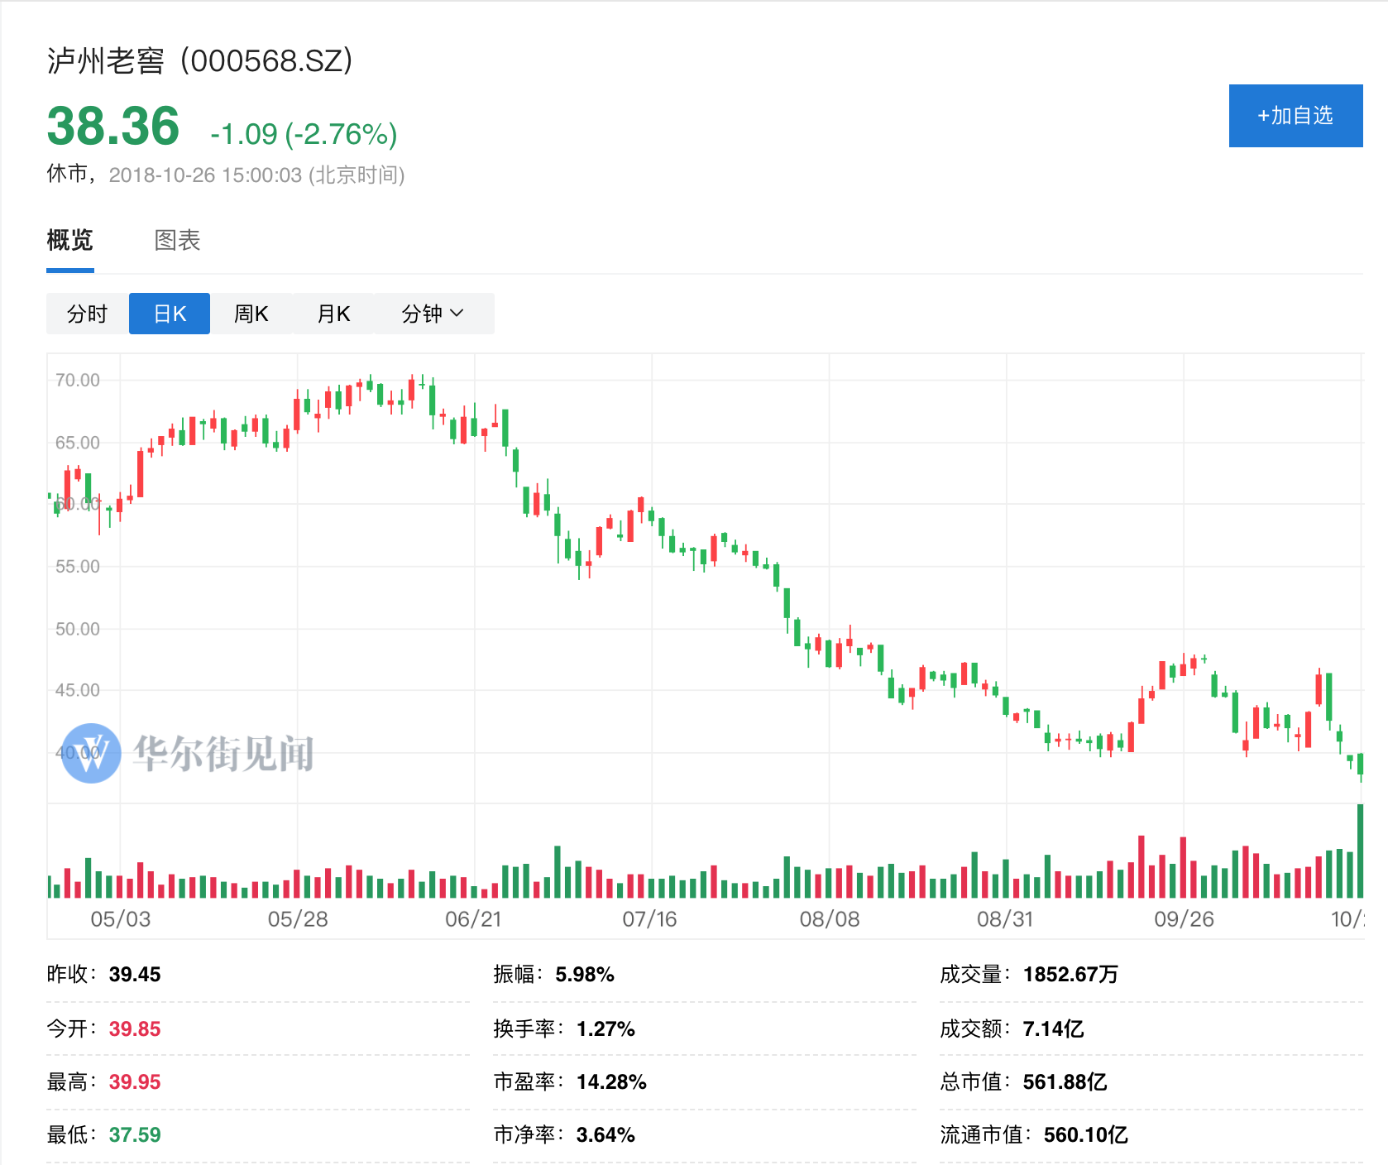Viewport: 1388px width, 1165px height.
Task: Click the 09/26 date axis label
Action: pyautogui.click(x=1184, y=919)
